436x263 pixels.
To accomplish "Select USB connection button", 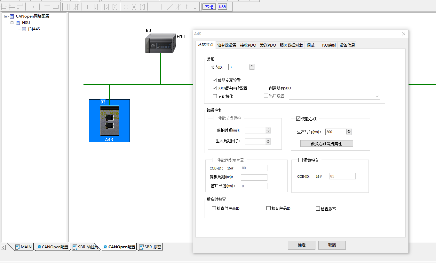I will (222, 7).
